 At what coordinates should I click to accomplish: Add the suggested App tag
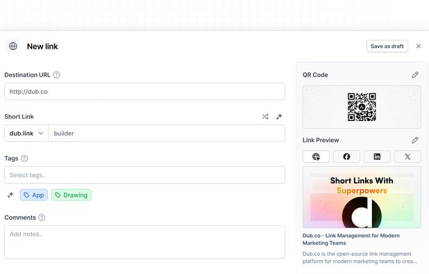point(34,195)
